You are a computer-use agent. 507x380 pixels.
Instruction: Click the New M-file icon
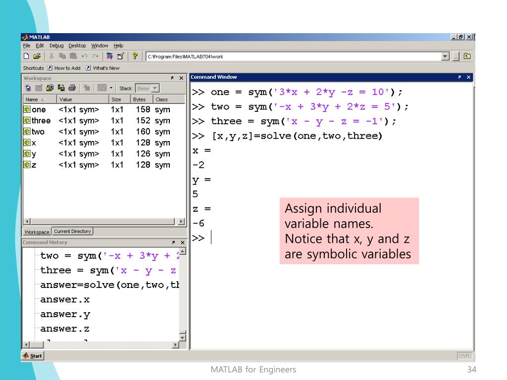26,56
